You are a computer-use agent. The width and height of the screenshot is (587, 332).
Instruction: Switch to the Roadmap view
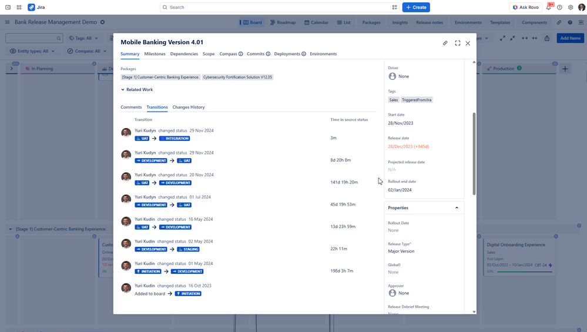(283, 22)
